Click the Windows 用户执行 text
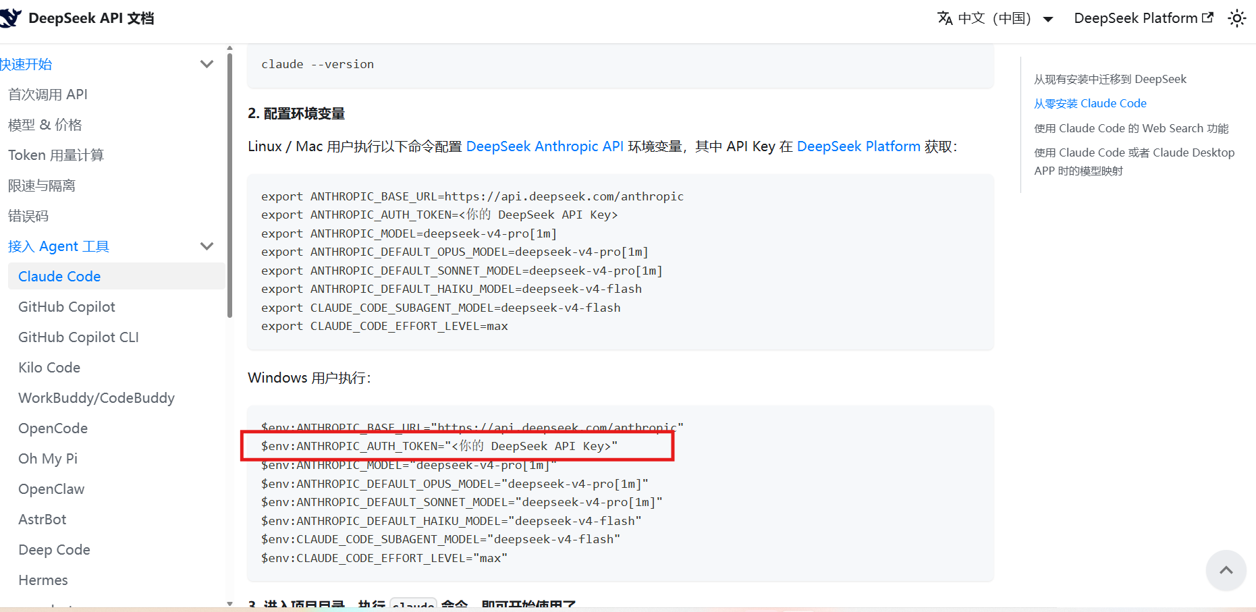The height and width of the screenshot is (612, 1256). pyautogui.click(x=309, y=378)
